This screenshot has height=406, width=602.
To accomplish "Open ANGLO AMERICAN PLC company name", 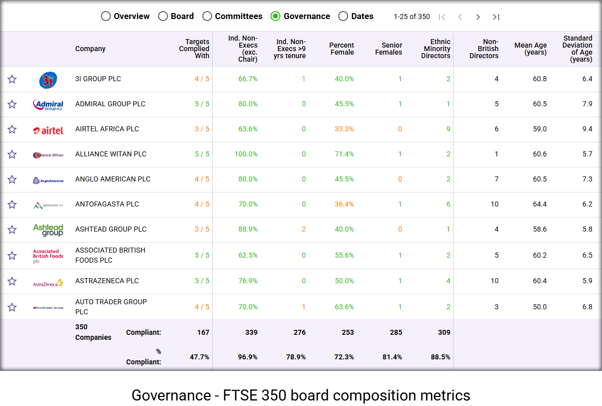I will pos(113,179).
